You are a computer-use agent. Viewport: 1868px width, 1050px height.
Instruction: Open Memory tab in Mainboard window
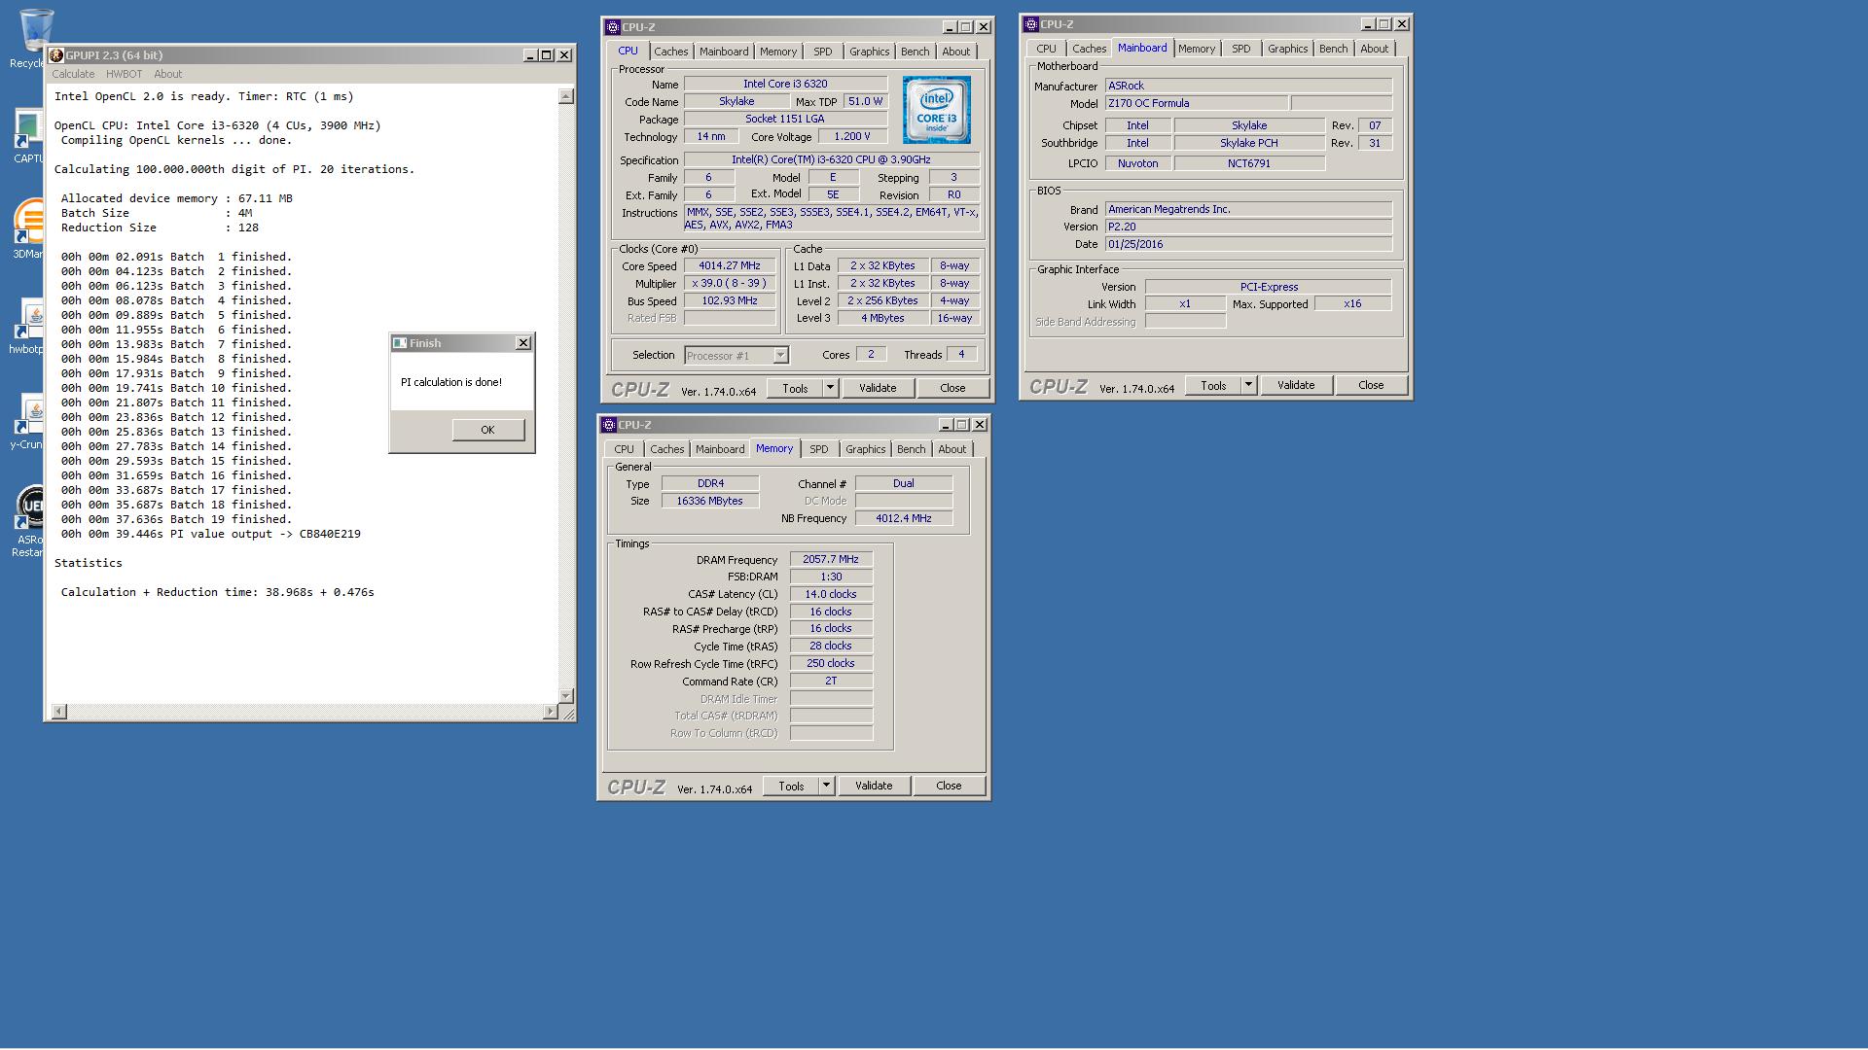coord(1196,49)
